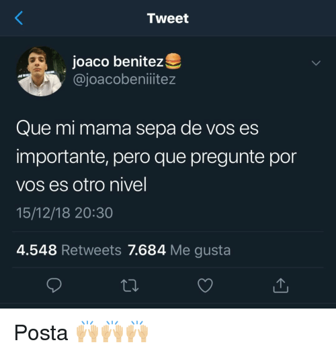The width and height of the screenshot is (336, 353).
Task: View the 7.684 Me gusta list
Action: pos(179,251)
